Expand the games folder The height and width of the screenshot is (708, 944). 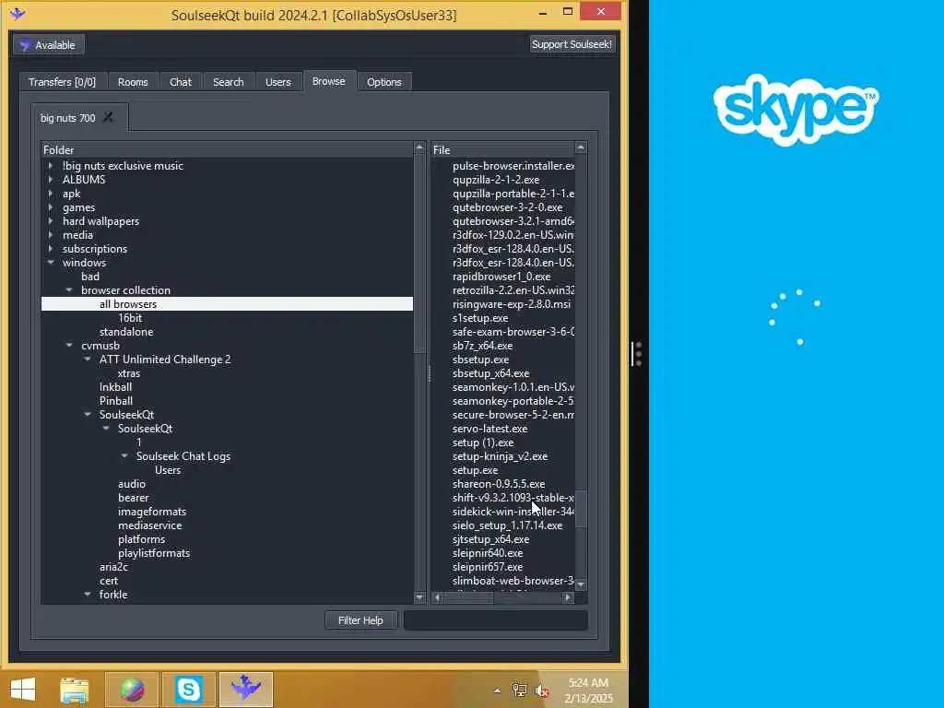tap(51, 207)
